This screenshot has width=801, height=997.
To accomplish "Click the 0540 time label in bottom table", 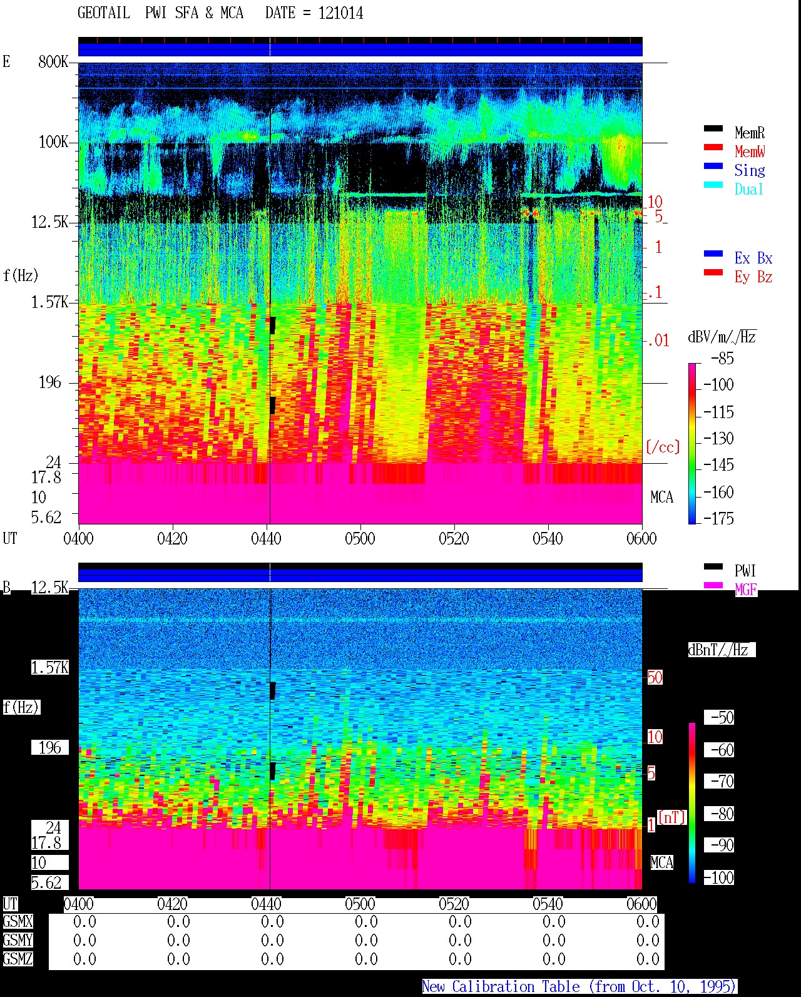I will click(548, 904).
